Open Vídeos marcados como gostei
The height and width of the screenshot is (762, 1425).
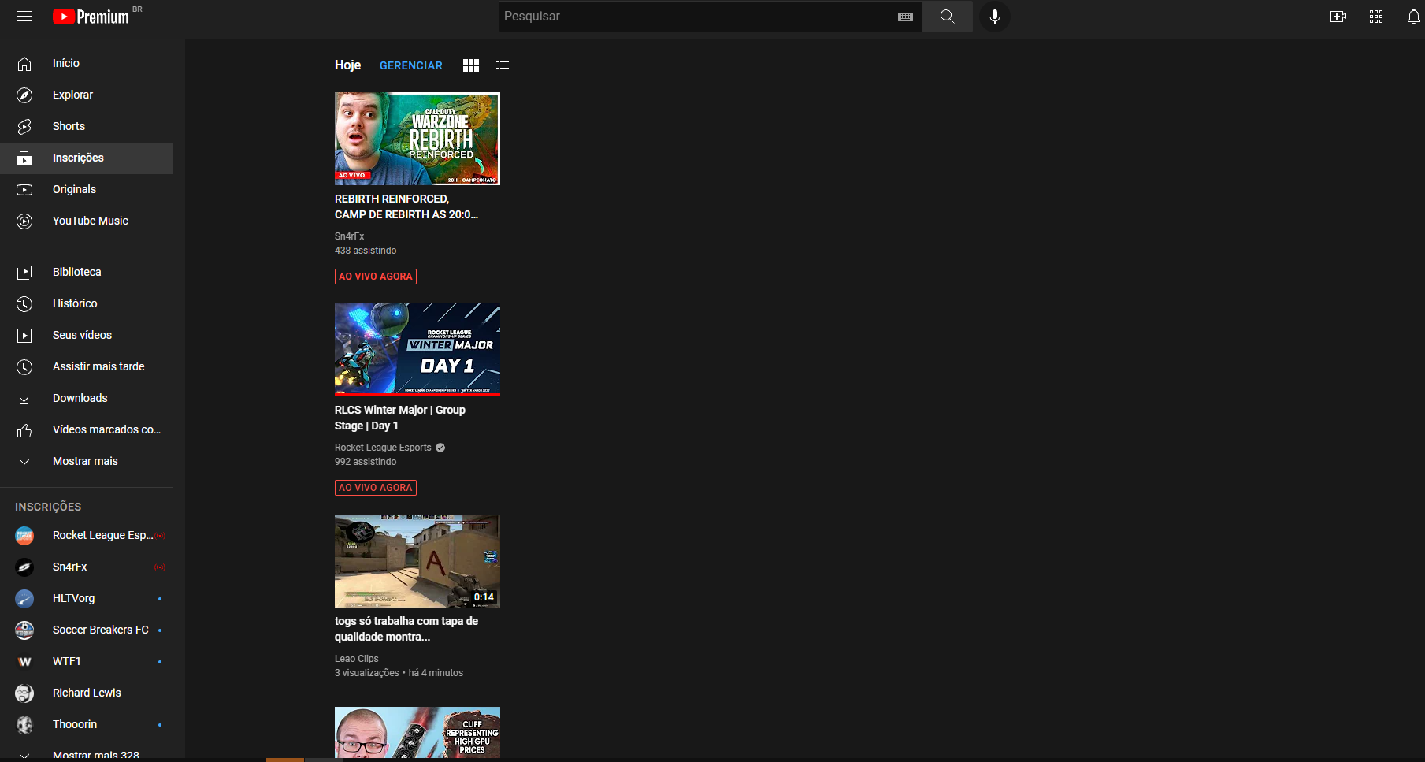87,429
